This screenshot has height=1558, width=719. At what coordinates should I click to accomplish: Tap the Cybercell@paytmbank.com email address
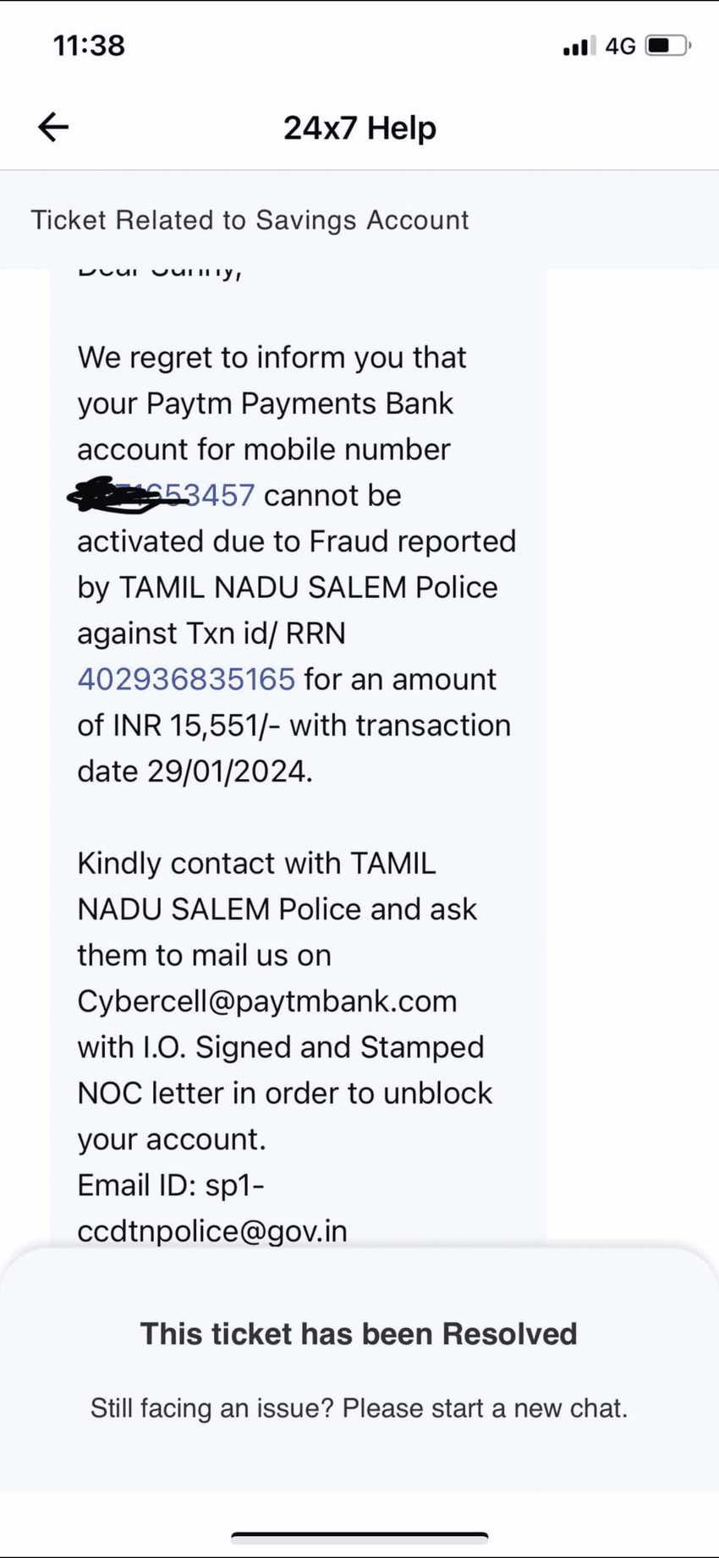click(x=266, y=1001)
